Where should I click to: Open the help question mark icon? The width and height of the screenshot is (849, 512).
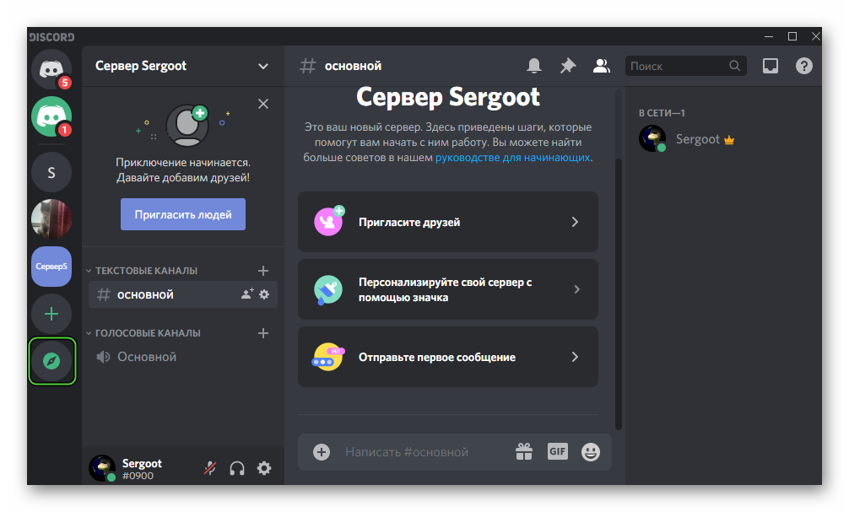[803, 66]
